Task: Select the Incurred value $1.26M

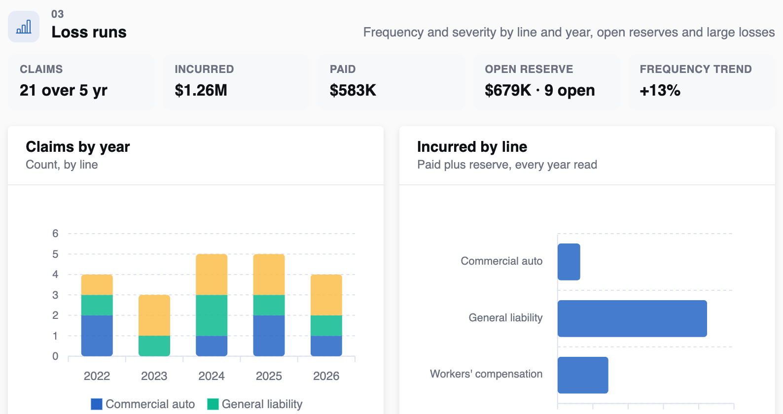Action: 201,90
